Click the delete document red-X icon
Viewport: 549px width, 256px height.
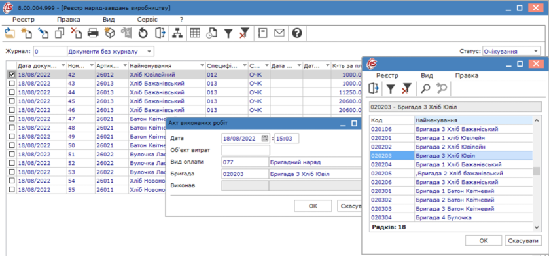pos(77,33)
